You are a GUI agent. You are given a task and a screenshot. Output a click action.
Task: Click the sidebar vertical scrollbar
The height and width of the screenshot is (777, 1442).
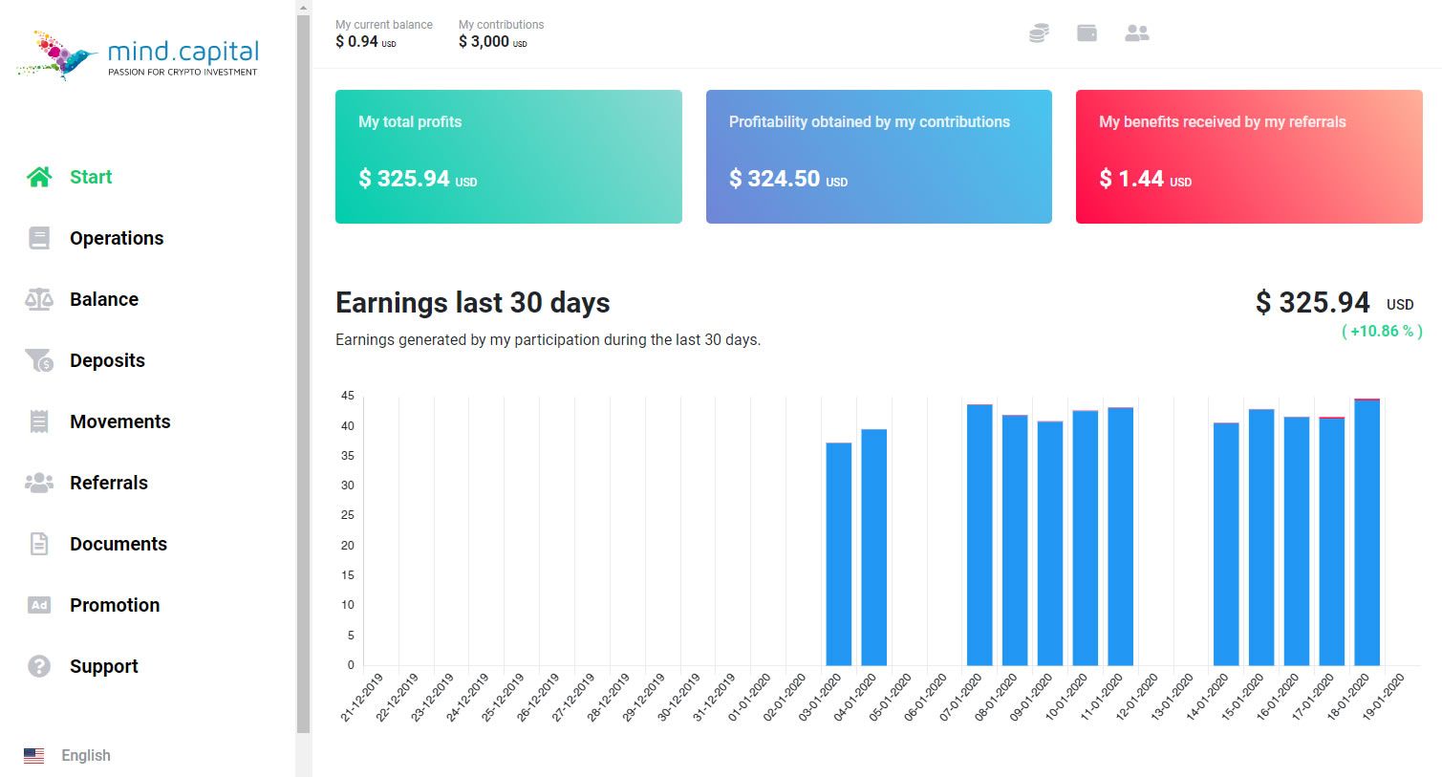pos(304,373)
